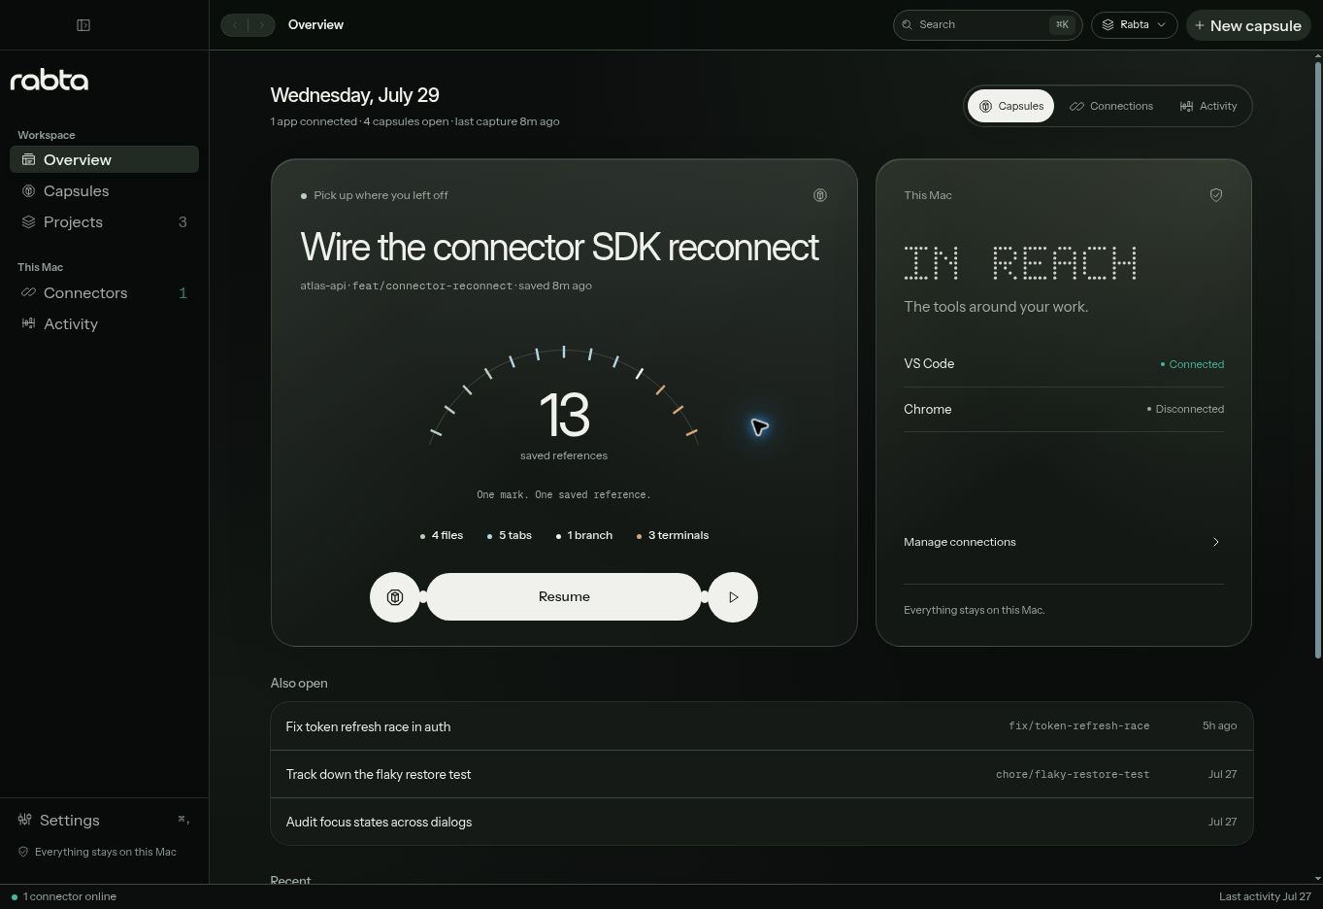Open Manage connections

click(1064, 542)
